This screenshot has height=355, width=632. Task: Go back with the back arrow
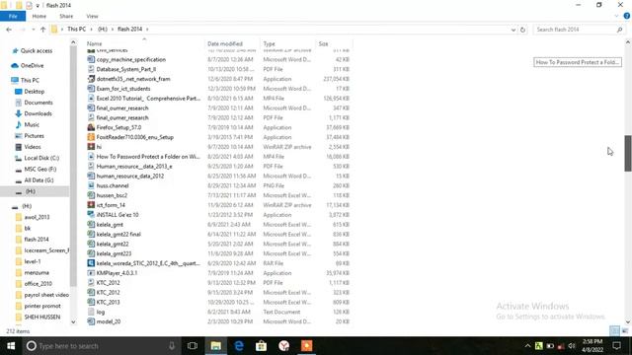[9, 30]
